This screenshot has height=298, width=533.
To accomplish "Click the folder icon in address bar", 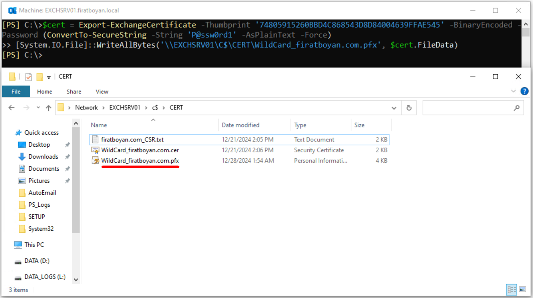I will pos(61,107).
